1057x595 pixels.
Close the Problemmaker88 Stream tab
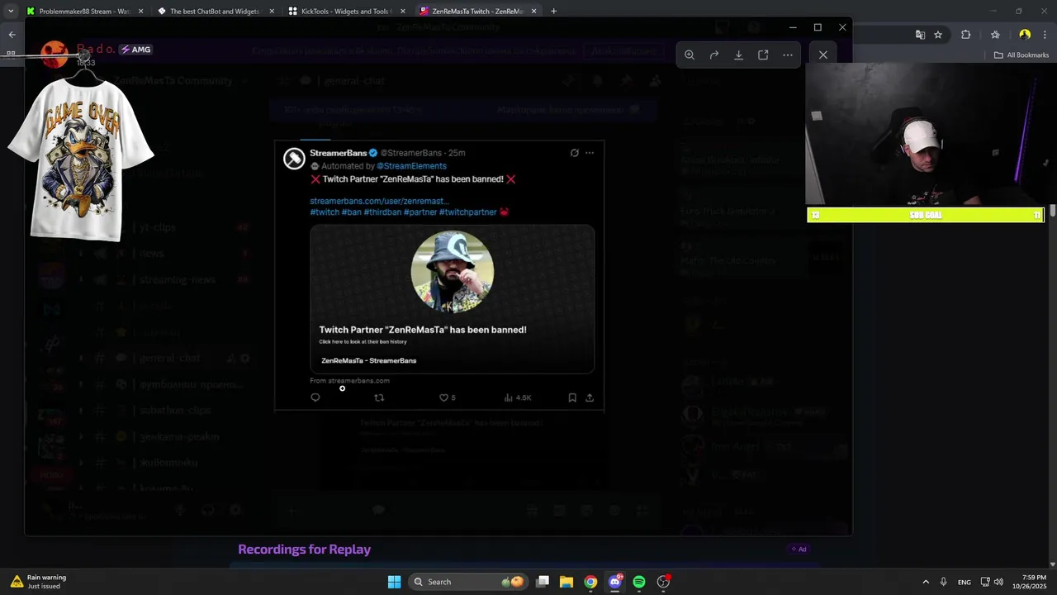[x=140, y=12]
